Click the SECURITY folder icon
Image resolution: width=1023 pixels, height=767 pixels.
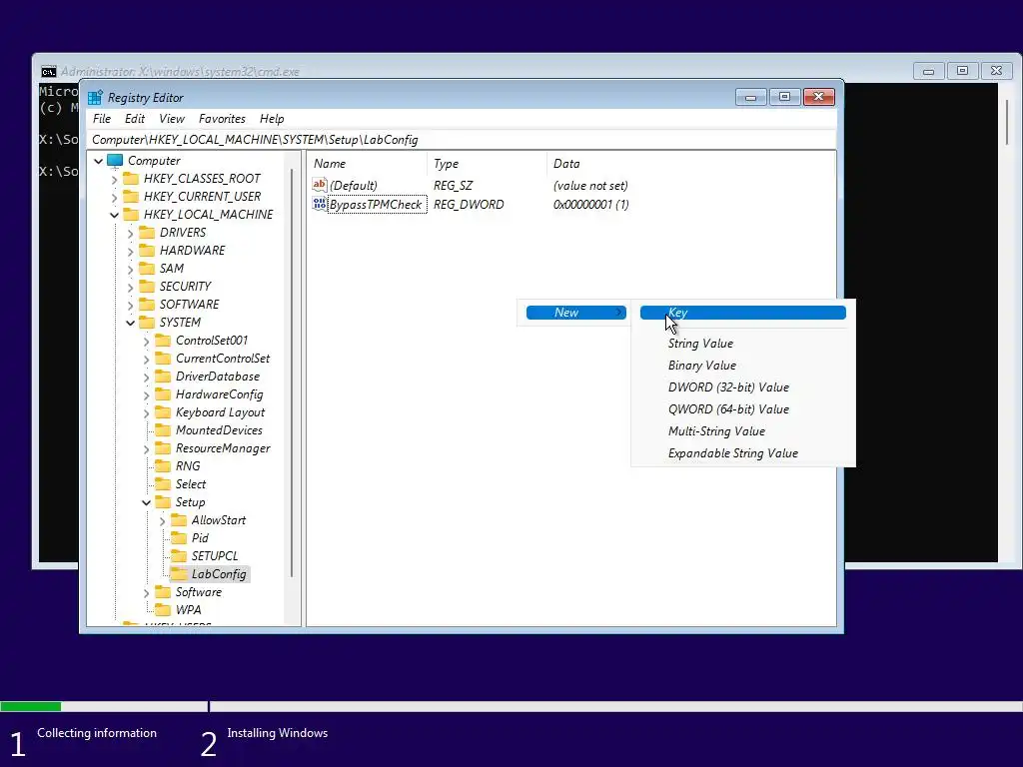pyautogui.click(x=148, y=287)
